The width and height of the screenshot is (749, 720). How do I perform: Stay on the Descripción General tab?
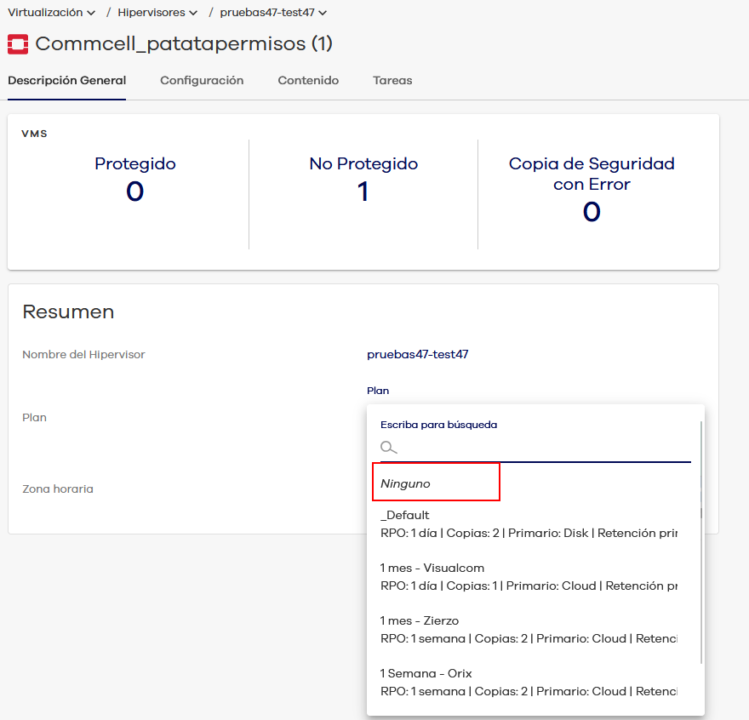(66, 81)
